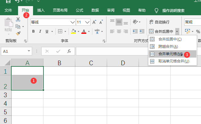The height and width of the screenshot is (124, 201).
Task: Toggle Bold formatting
Action: coord(33,31)
